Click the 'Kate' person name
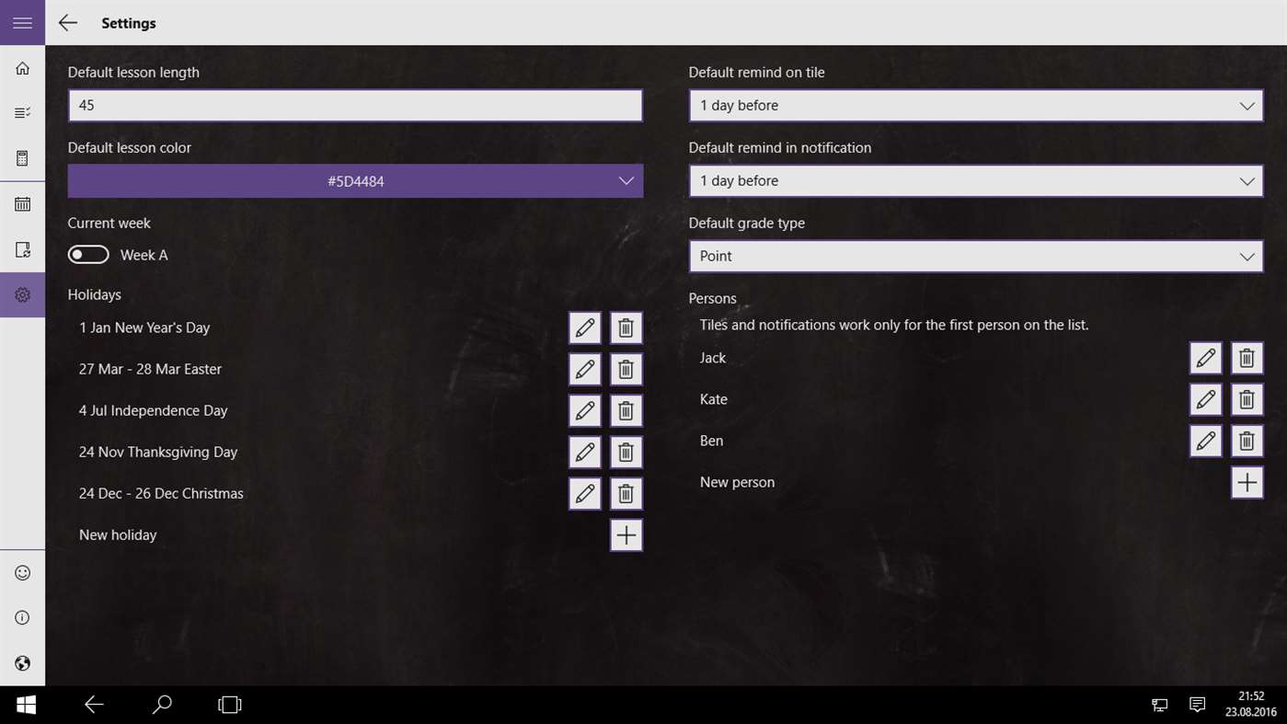This screenshot has width=1287, height=724. point(714,399)
